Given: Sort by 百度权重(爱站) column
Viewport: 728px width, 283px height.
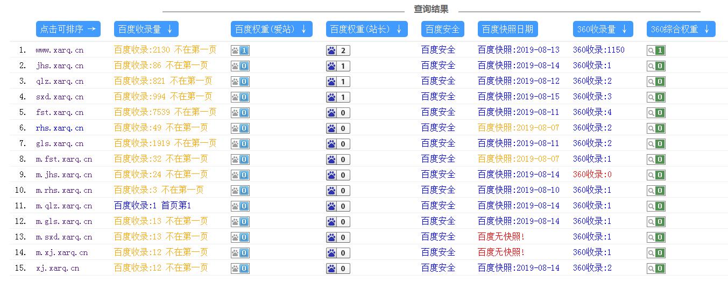Looking at the screenshot, I should click(x=271, y=29).
